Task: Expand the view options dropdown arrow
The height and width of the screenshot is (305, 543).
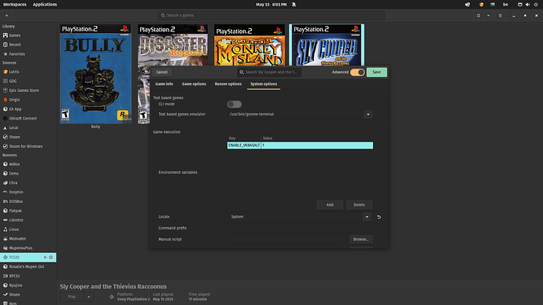Action: coord(488,16)
